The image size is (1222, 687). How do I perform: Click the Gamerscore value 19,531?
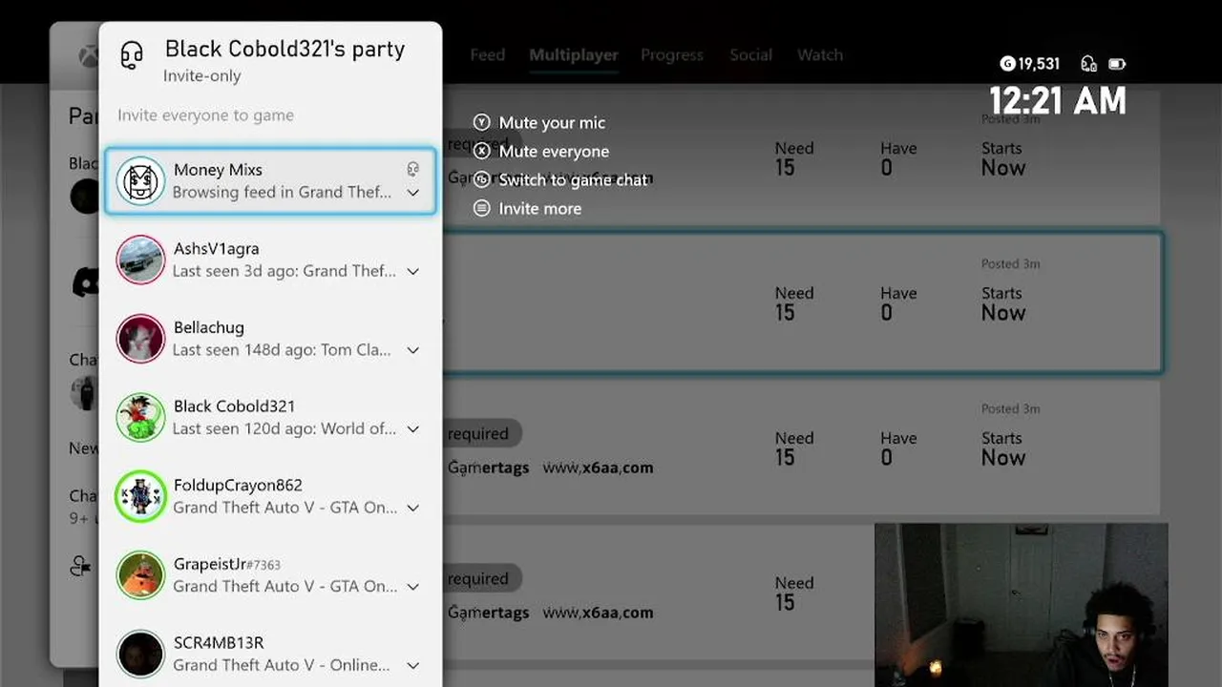point(1039,64)
